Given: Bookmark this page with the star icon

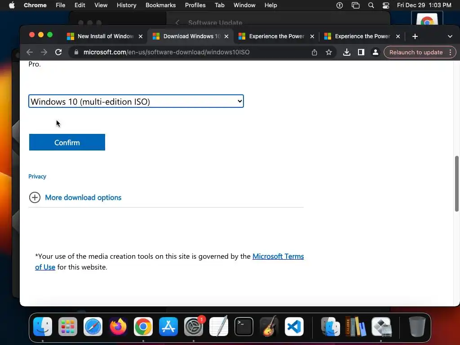Looking at the screenshot, I should pos(328,52).
